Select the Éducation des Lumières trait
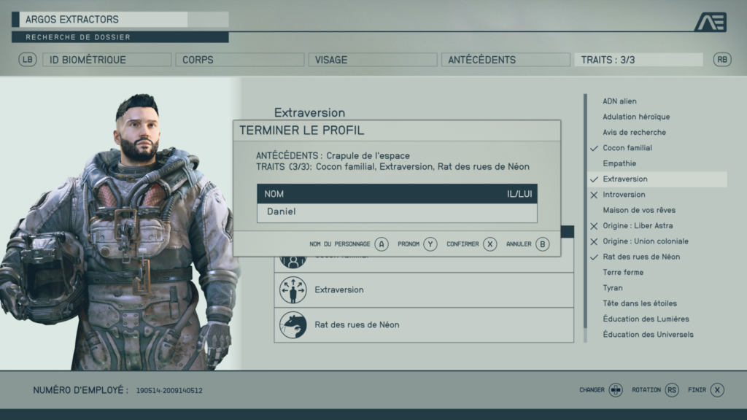Screen dimensions: 747x420 (646, 319)
